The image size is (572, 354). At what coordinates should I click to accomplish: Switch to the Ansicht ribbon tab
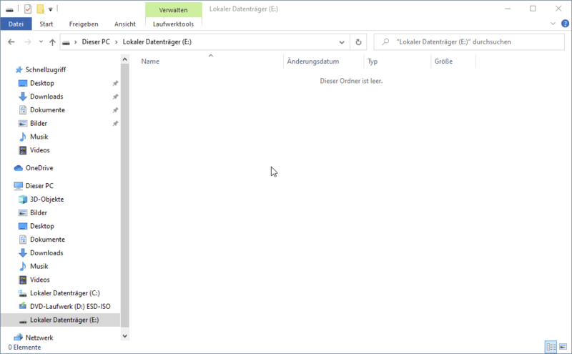point(124,24)
